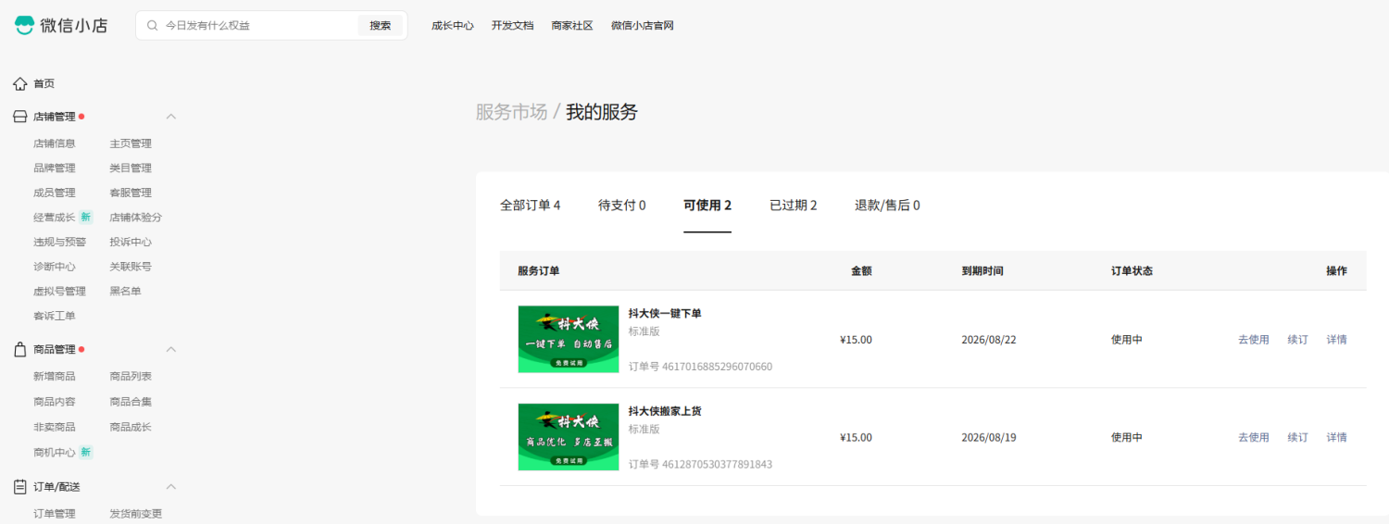Open 关联账号 in the sidebar
Screen dimensions: 1389x524
pos(131,267)
